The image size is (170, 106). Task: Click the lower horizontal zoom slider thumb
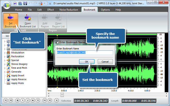[x=62, y=96]
